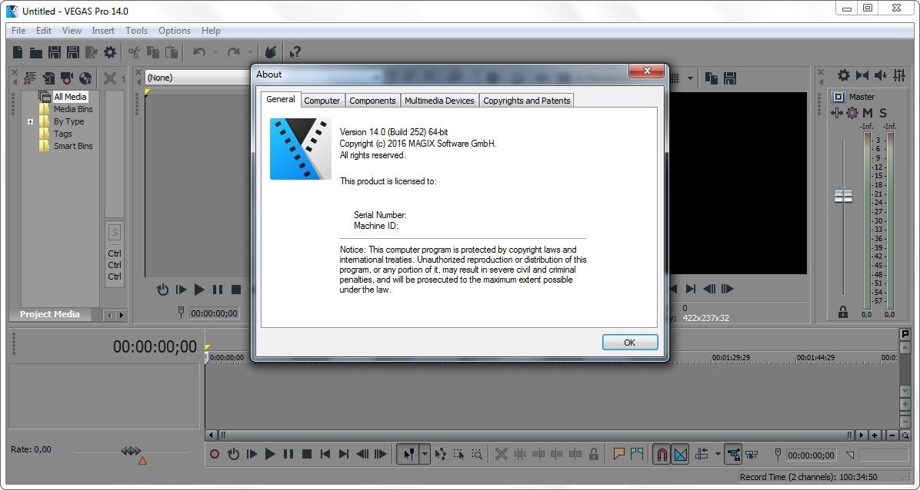This screenshot has height=490, width=920.
Task: Select the Normal Edit tool in timeline toolbar
Action: pyautogui.click(x=409, y=454)
